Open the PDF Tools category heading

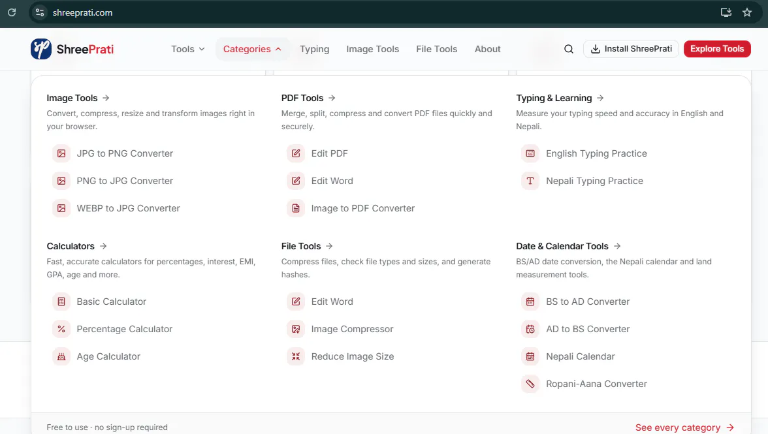point(308,99)
